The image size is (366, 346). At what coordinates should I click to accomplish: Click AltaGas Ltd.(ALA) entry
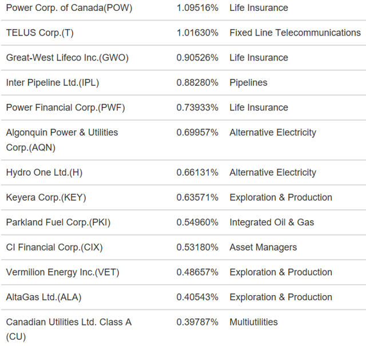(43, 297)
